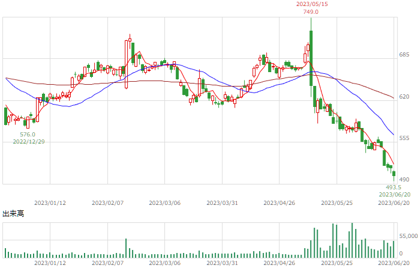
Task: Click the volume spike bar in mid-February
Action: coord(126,248)
